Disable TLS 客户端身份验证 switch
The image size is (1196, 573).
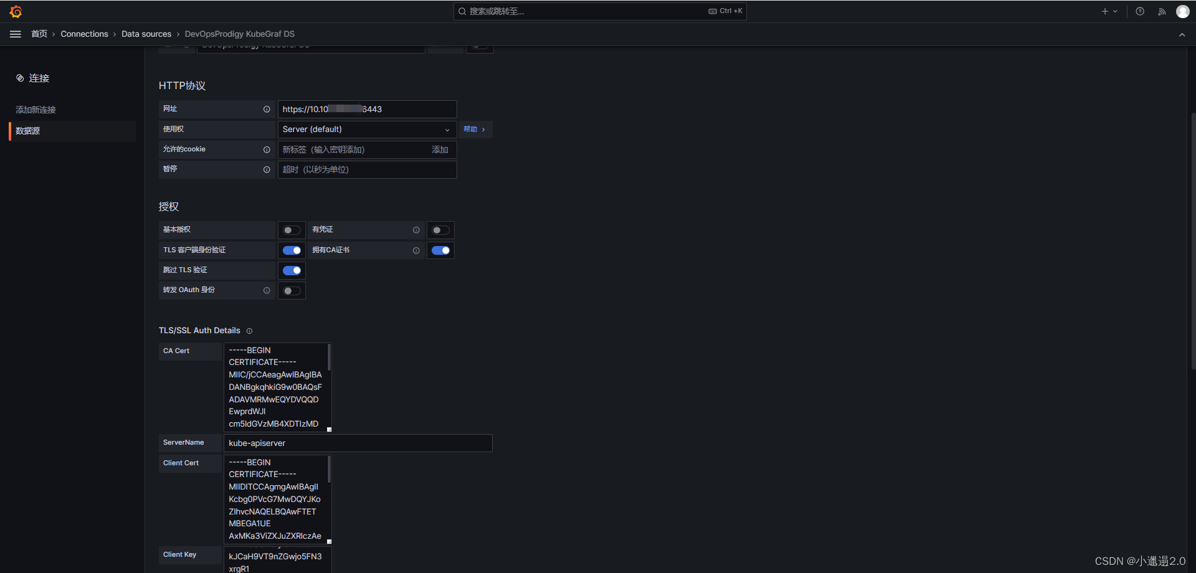point(292,250)
